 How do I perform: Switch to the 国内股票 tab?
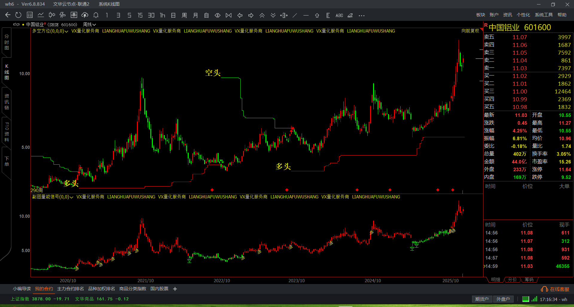tap(159, 289)
